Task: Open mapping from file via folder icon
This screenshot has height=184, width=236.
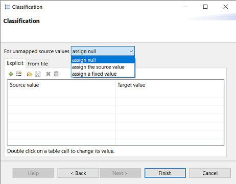Action: (30, 74)
